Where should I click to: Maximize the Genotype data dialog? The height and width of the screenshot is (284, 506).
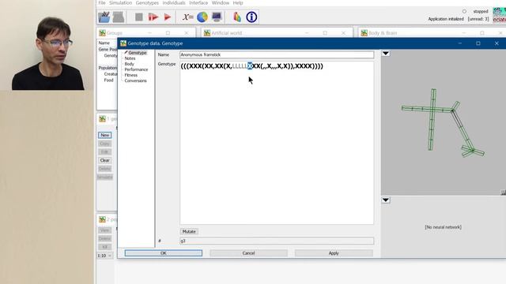tap(478, 43)
